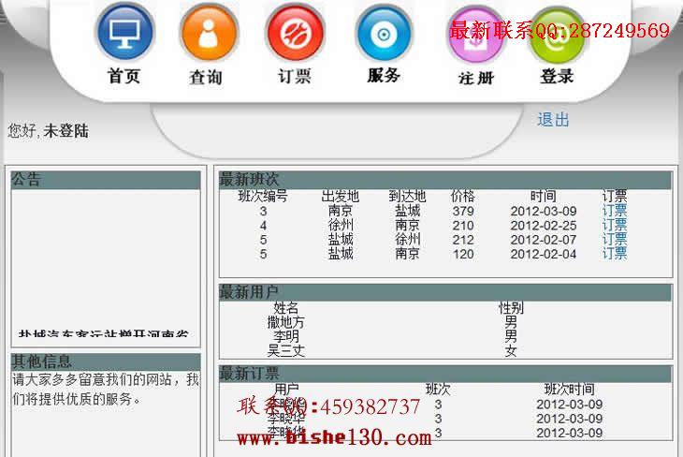Select the 公告 panel header
Viewport: 683px width, 457px height.
click(x=106, y=180)
